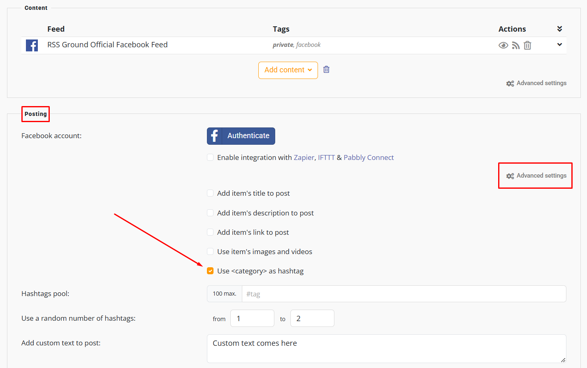Uncheck Use <category> as hashtag
Image resolution: width=587 pixels, height=368 pixels.
tap(210, 271)
